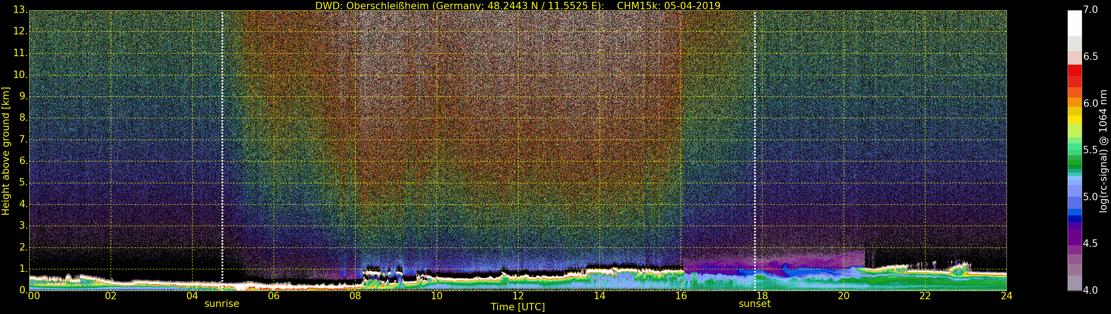The image size is (1111, 314).
Task: Click the 'sunrise' label below the time axis
Action: coord(222,304)
